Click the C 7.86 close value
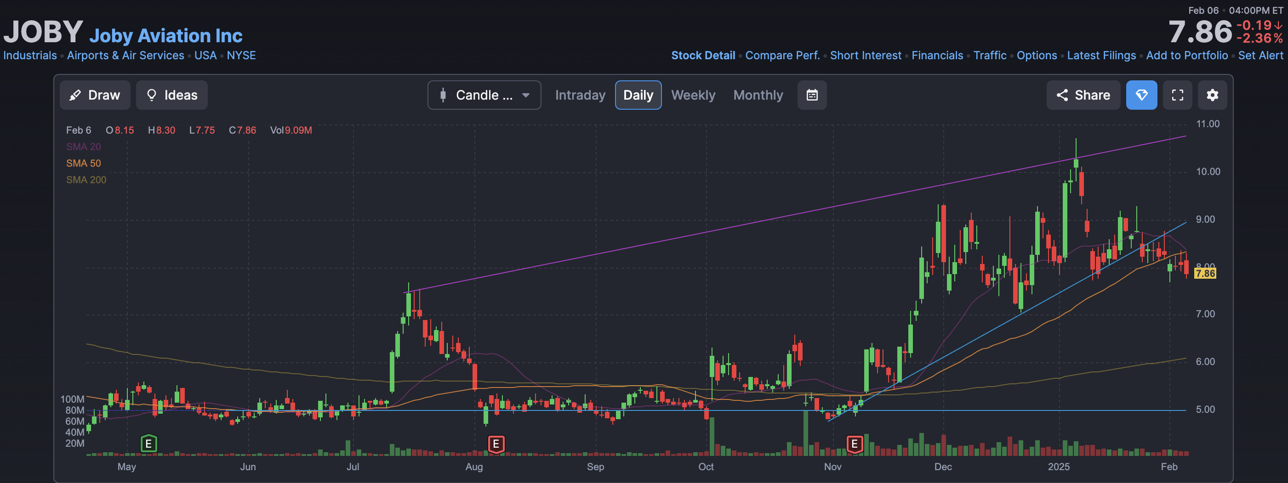1288x483 pixels. point(243,130)
